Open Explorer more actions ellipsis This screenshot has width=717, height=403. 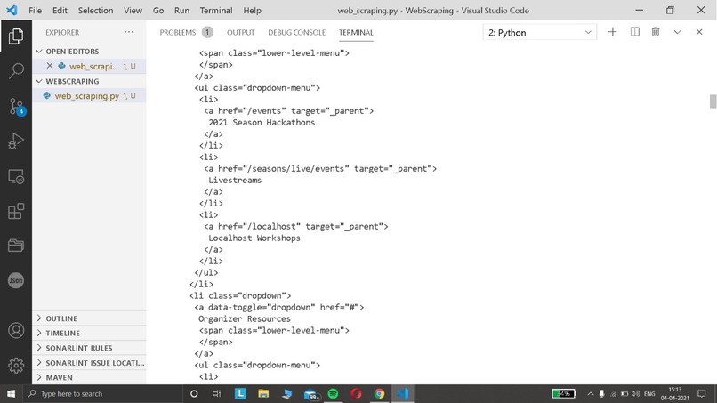pos(129,32)
